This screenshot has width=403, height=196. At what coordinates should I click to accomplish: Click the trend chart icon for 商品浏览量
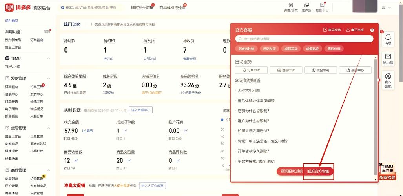(x=129, y=161)
